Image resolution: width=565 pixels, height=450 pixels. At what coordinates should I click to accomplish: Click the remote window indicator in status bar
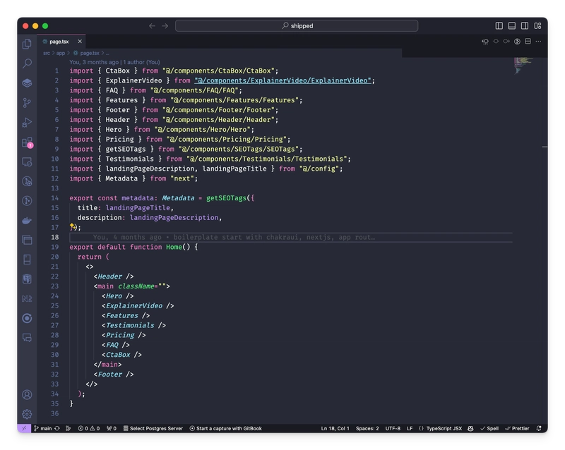24,428
